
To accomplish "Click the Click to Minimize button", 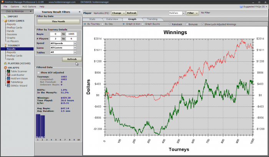I will point(17,11).
